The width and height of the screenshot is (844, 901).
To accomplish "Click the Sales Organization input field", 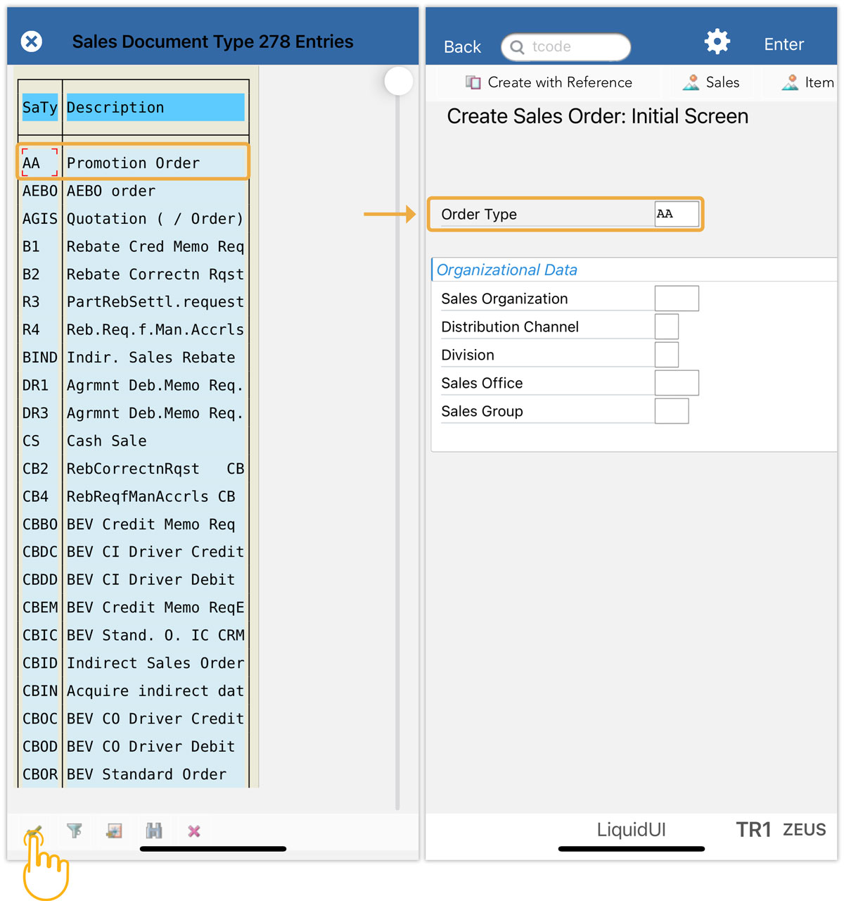I will pyautogui.click(x=677, y=298).
